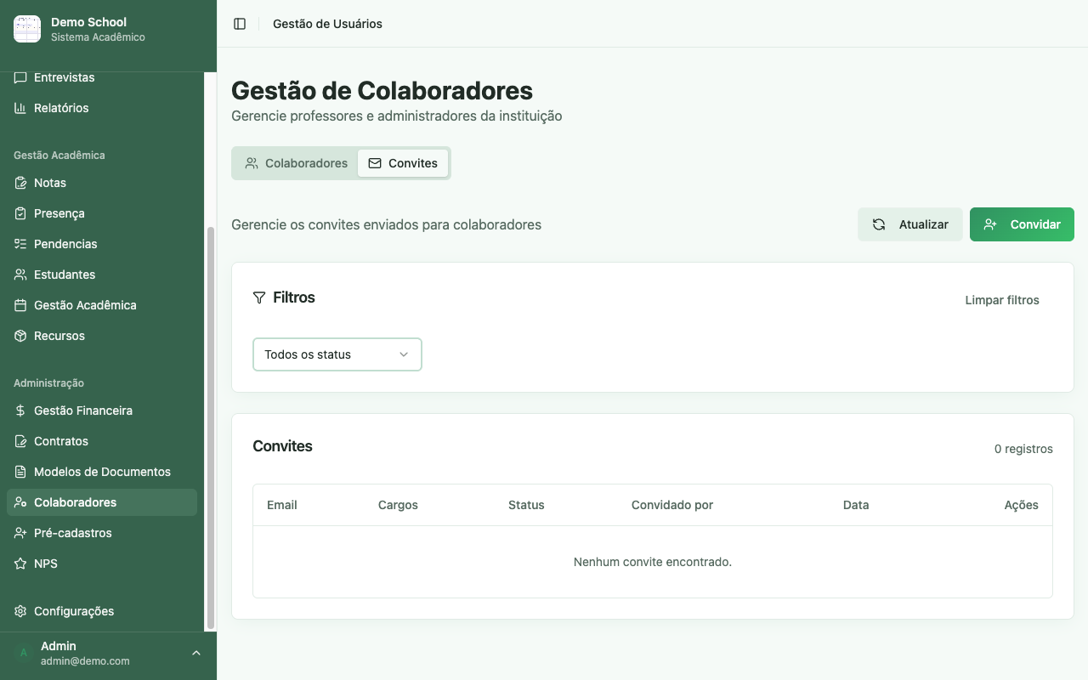Image resolution: width=1088 pixels, height=680 pixels.
Task: Click the Demo School logo icon
Action: coord(27,29)
